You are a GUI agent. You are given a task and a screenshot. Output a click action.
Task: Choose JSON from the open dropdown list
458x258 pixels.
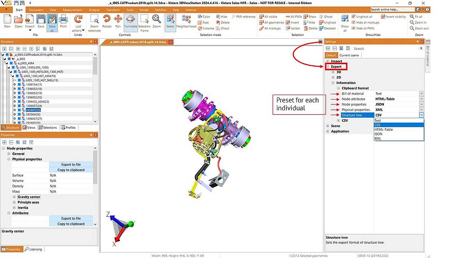click(x=399, y=134)
